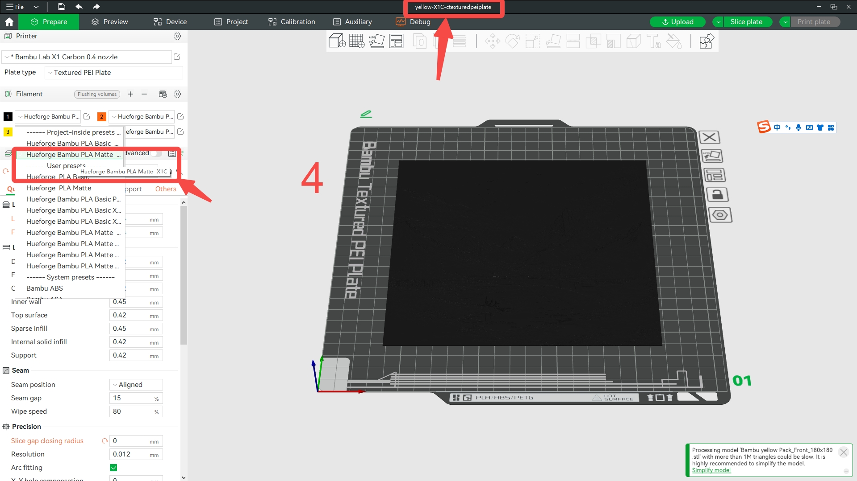Image resolution: width=857 pixels, height=481 pixels.
Task: Open the arrow dropdown beside Print plate
Action: click(x=785, y=22)
